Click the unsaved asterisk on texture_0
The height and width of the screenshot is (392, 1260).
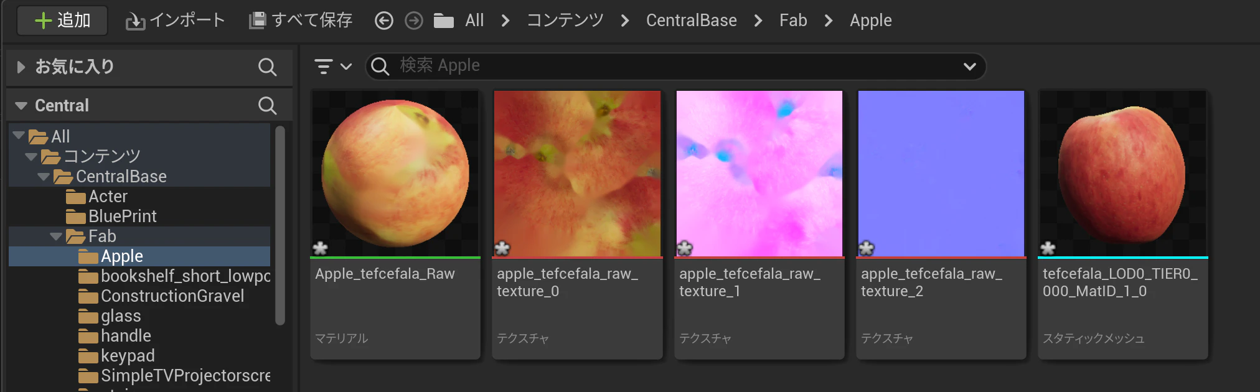(502, 248)
